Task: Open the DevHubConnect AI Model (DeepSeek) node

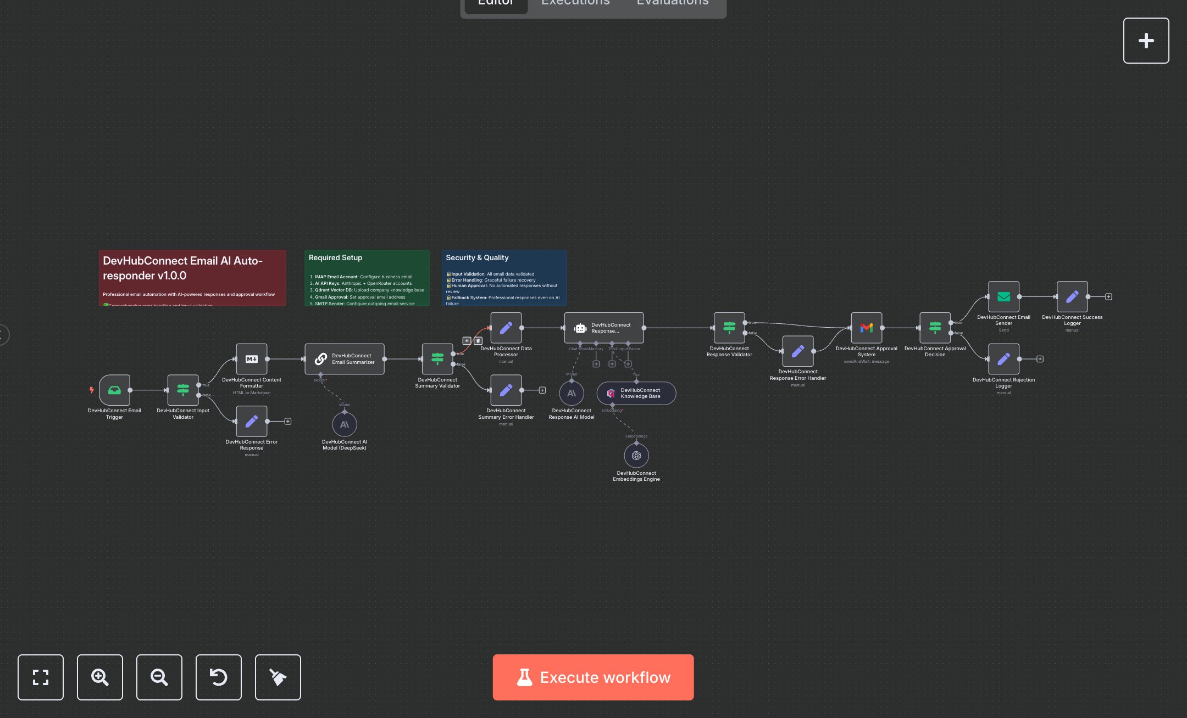Action: (x=345, y=424)
